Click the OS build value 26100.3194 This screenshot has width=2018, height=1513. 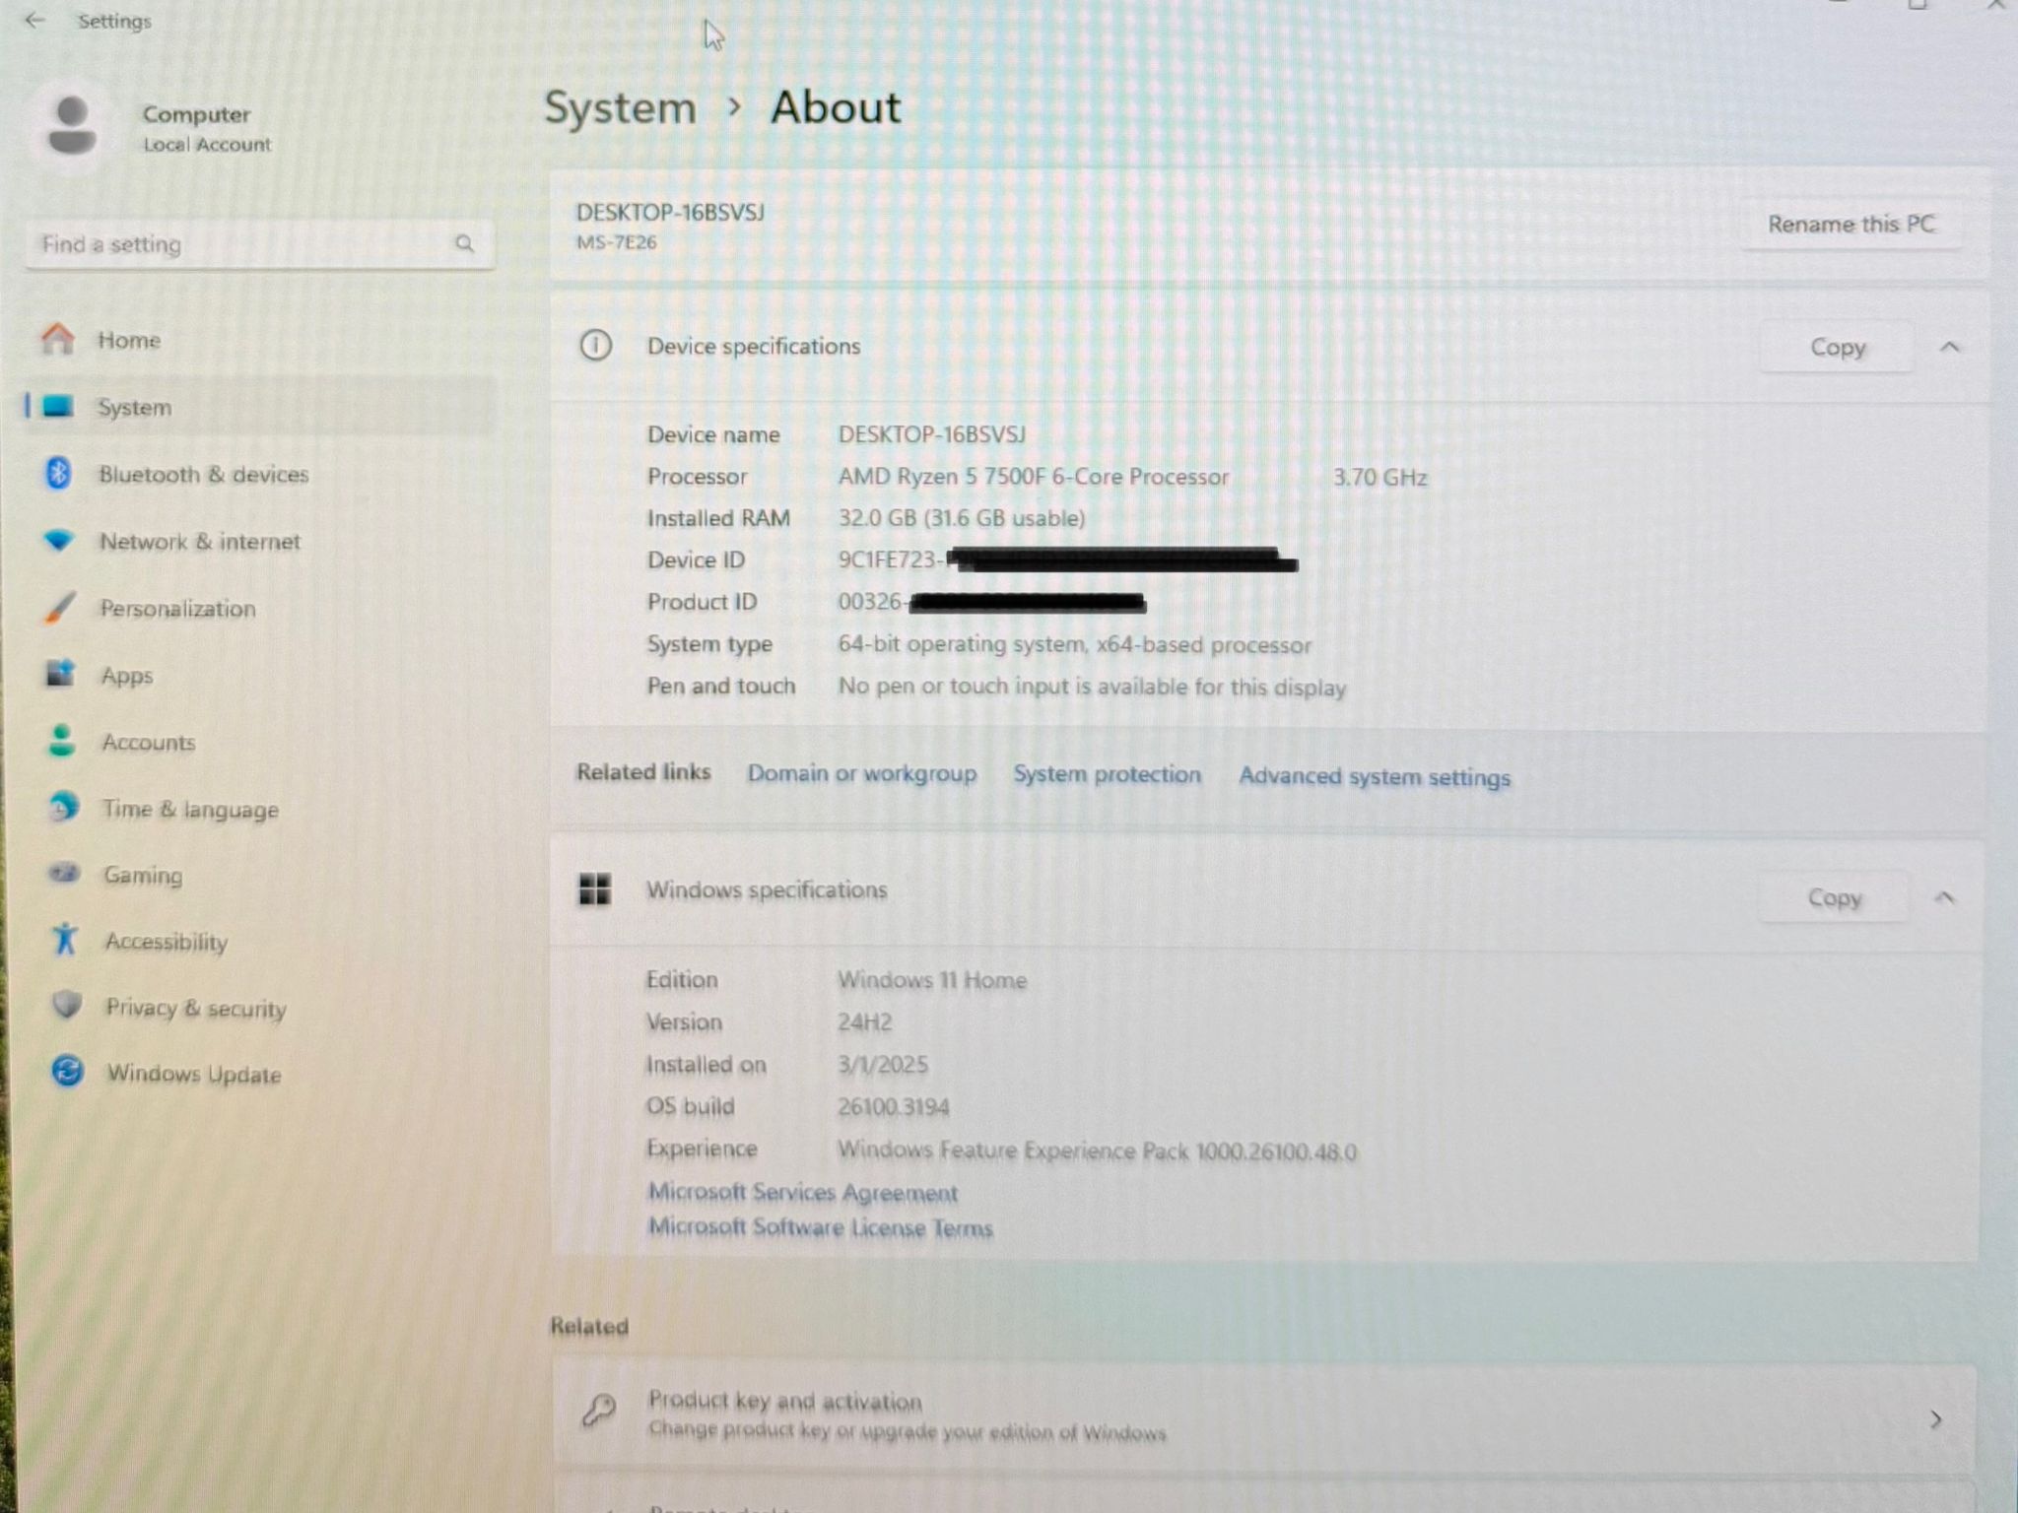pyautogui.click(x=893, y=1107)
